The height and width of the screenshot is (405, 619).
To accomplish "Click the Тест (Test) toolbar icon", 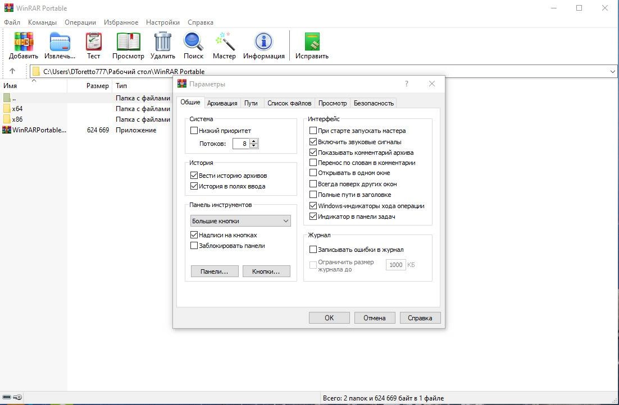I will 94,42.
